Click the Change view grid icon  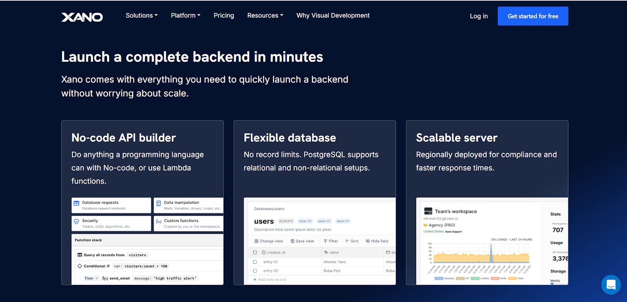click(256, 241)
